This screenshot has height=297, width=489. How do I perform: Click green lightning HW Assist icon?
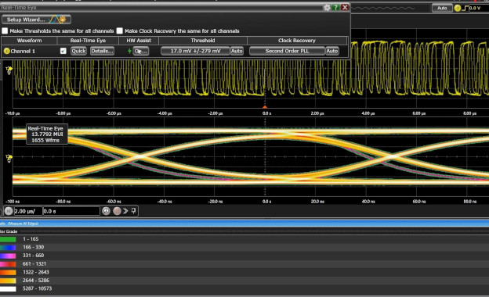[129, 51]
